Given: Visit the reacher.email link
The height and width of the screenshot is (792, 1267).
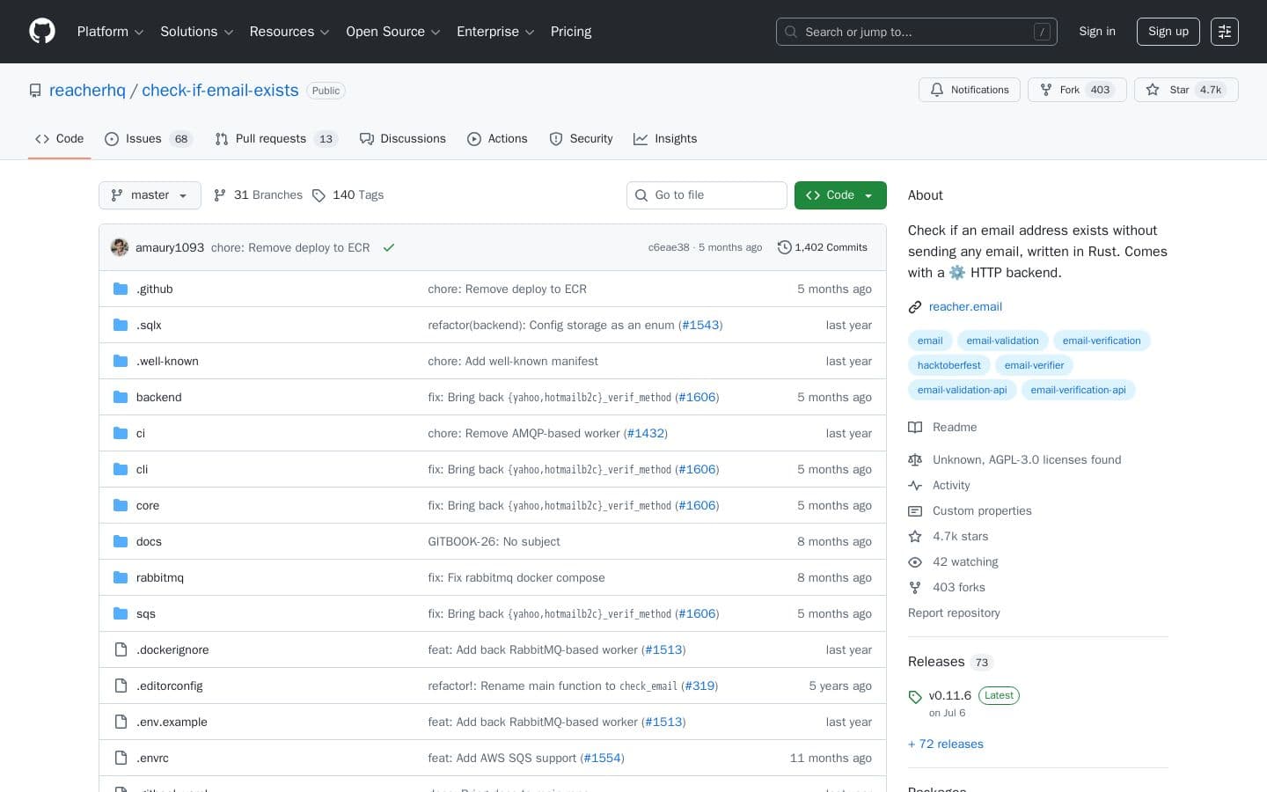Looking at the screenshot, I should 965,307.
